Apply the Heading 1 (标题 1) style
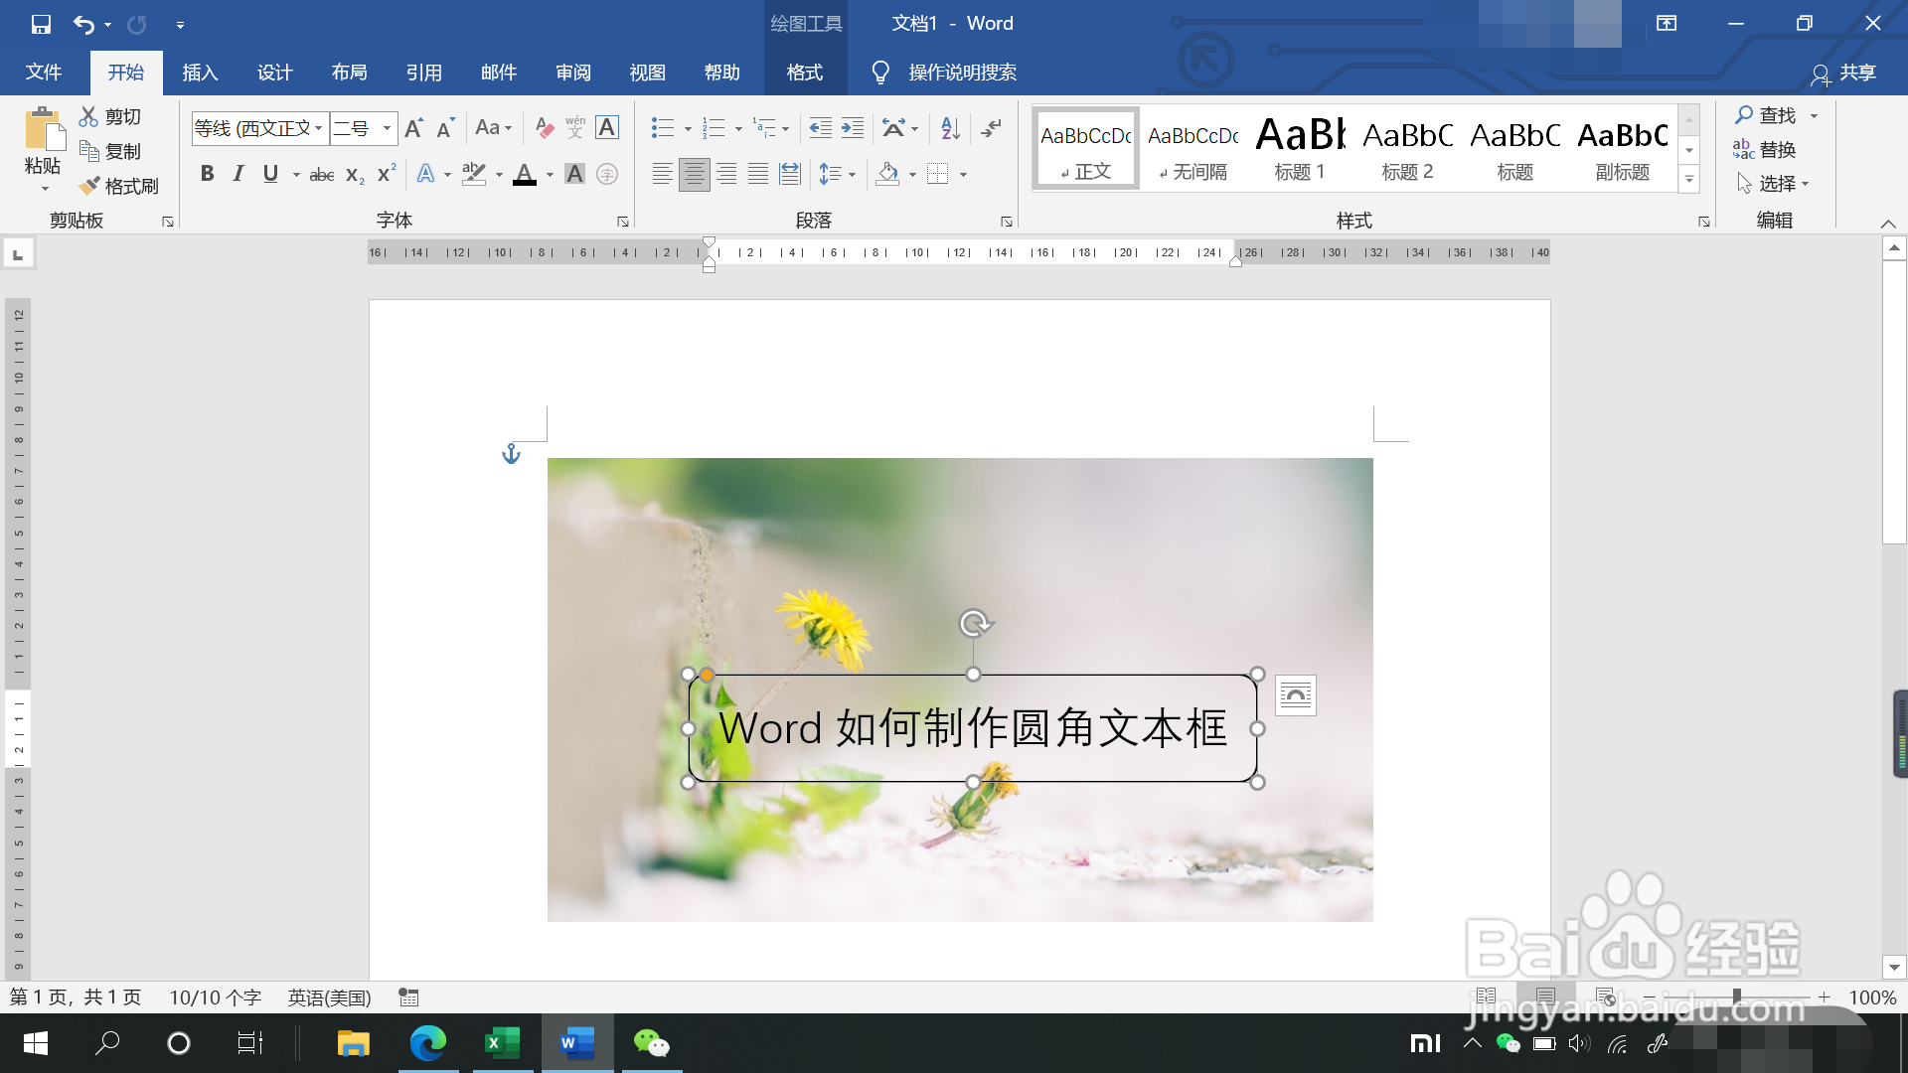This screenshot has width=1908, height=1073. (1301, 148)
